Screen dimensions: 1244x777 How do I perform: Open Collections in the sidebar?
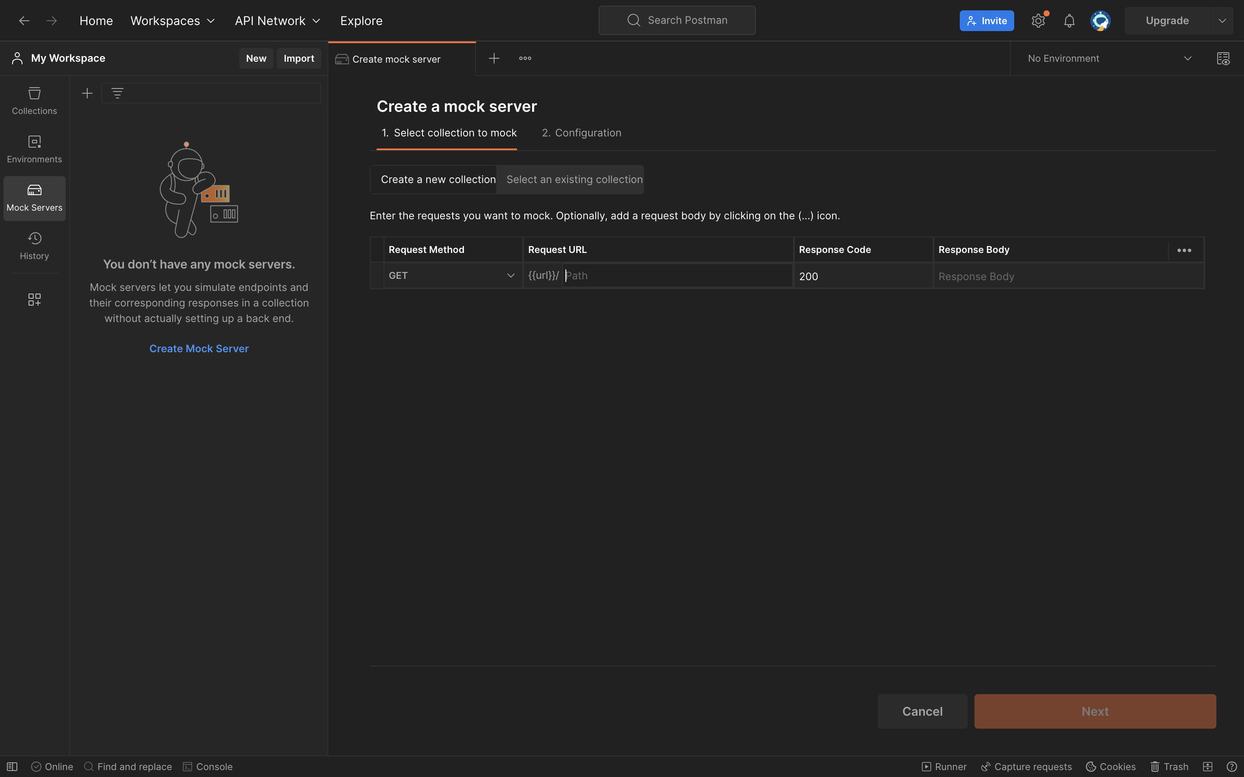pyautogui.click(x=35, y=101)
